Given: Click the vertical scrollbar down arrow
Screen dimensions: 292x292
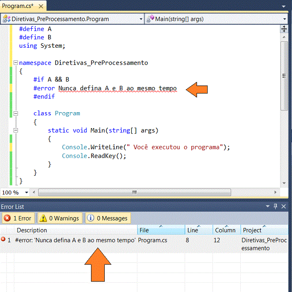Looking at the screenshot, I should click(x=284, y=183).
